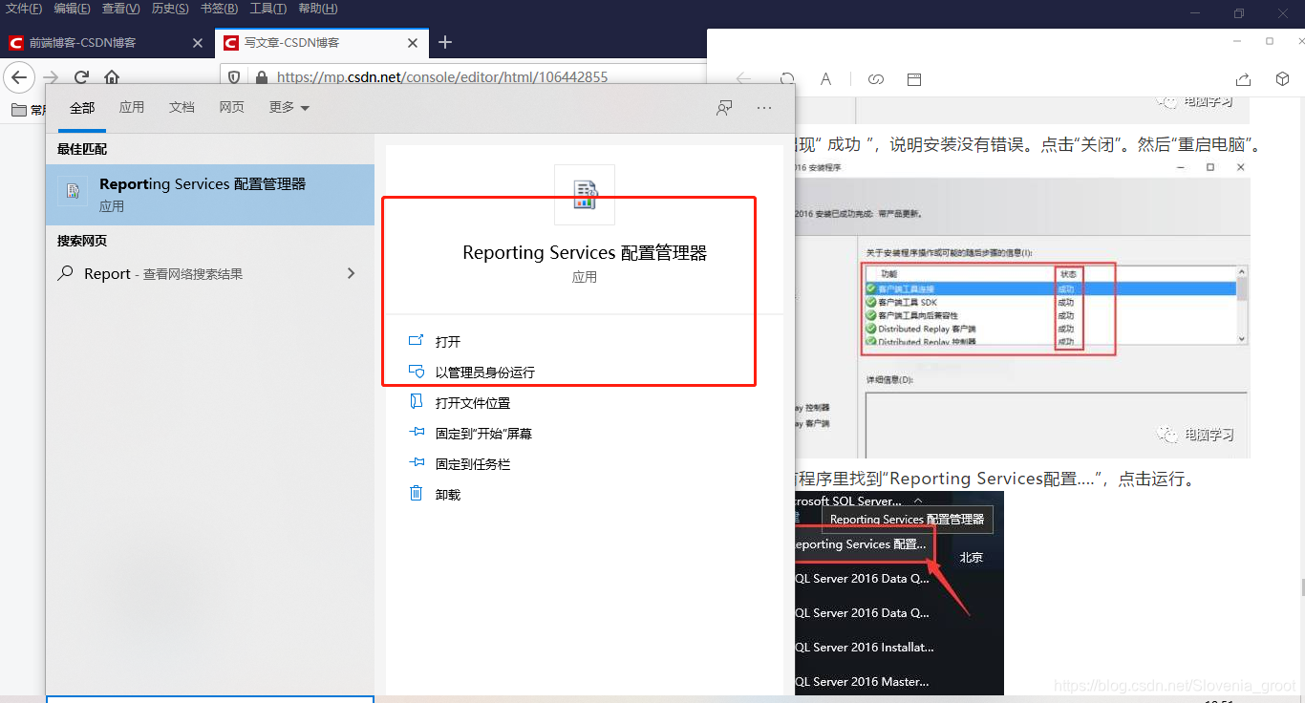
Task: Reload the current Firefox page
Action: coord(81,77)
